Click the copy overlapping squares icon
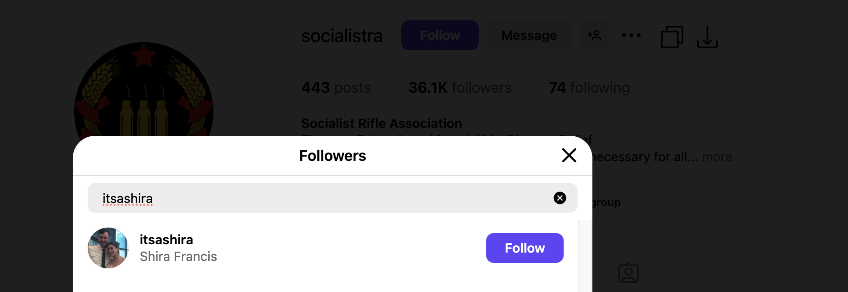The height and width of the screenshot is (292, 848). pos(672,37)
